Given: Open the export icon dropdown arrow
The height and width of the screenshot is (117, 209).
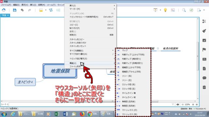Looking at the screenshot, I should point(204,10).
